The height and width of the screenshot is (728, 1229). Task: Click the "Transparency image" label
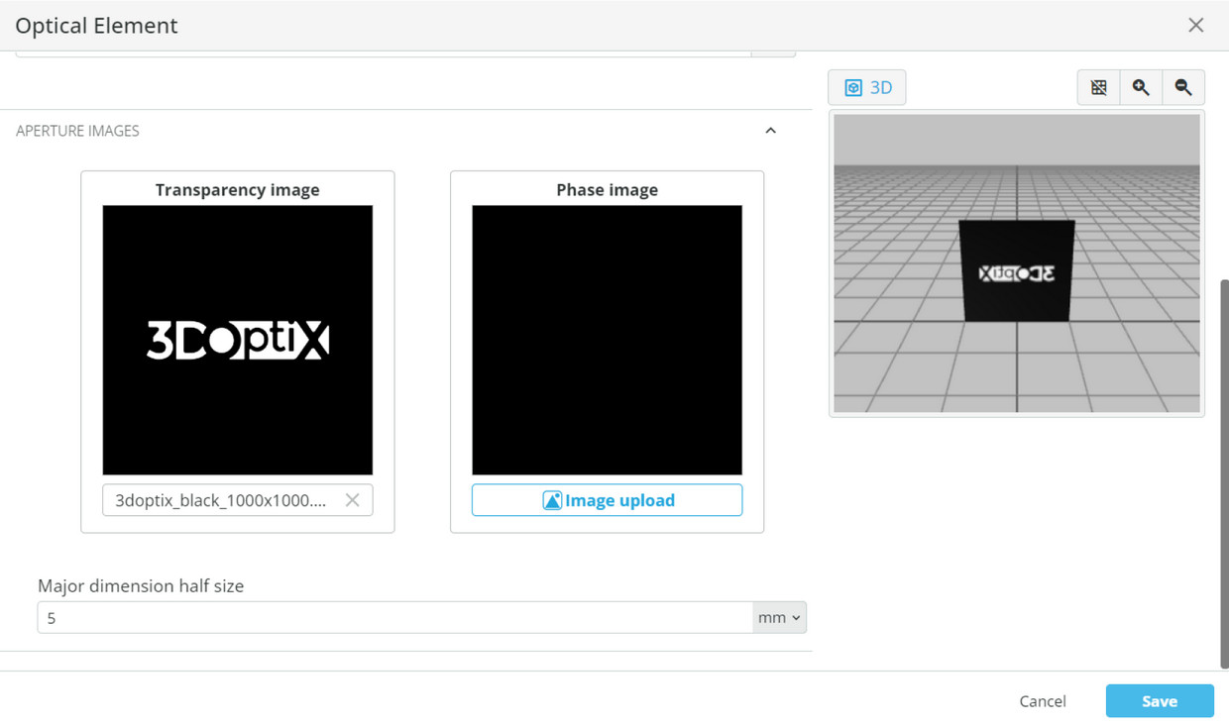pyautogui.click(x=238, y=189)
